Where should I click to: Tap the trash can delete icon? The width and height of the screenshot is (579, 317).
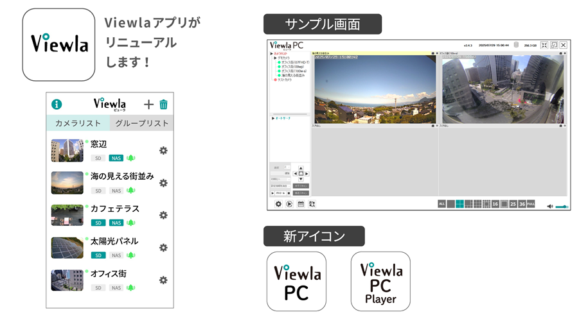[x=164, y=105]
